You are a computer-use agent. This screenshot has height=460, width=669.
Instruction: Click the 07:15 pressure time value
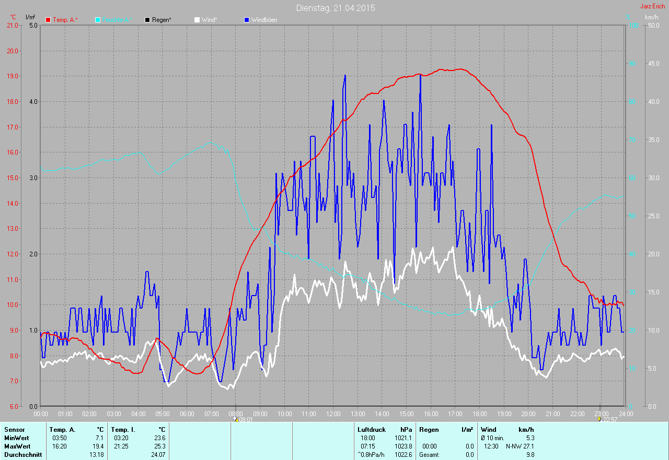coord(368,446)
